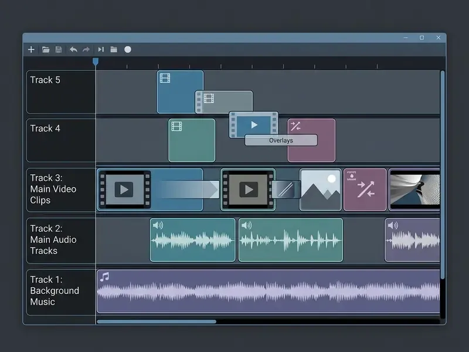
Task: Select the first video clip play icon on Track 3
Action: point(124,189)
